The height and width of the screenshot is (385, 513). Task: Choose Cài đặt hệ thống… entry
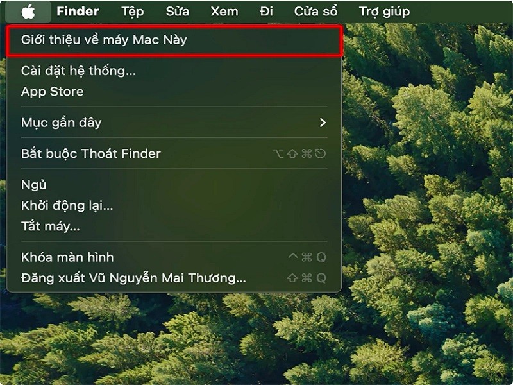174,71
